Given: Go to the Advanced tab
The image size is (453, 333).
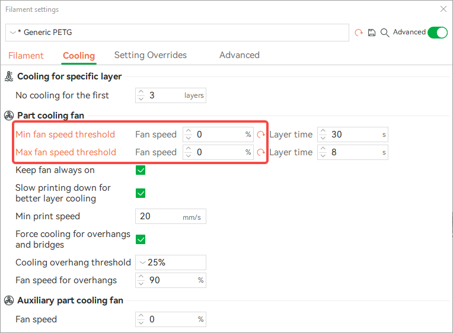Looking at the screenshot, I should (x=240, y=55).
